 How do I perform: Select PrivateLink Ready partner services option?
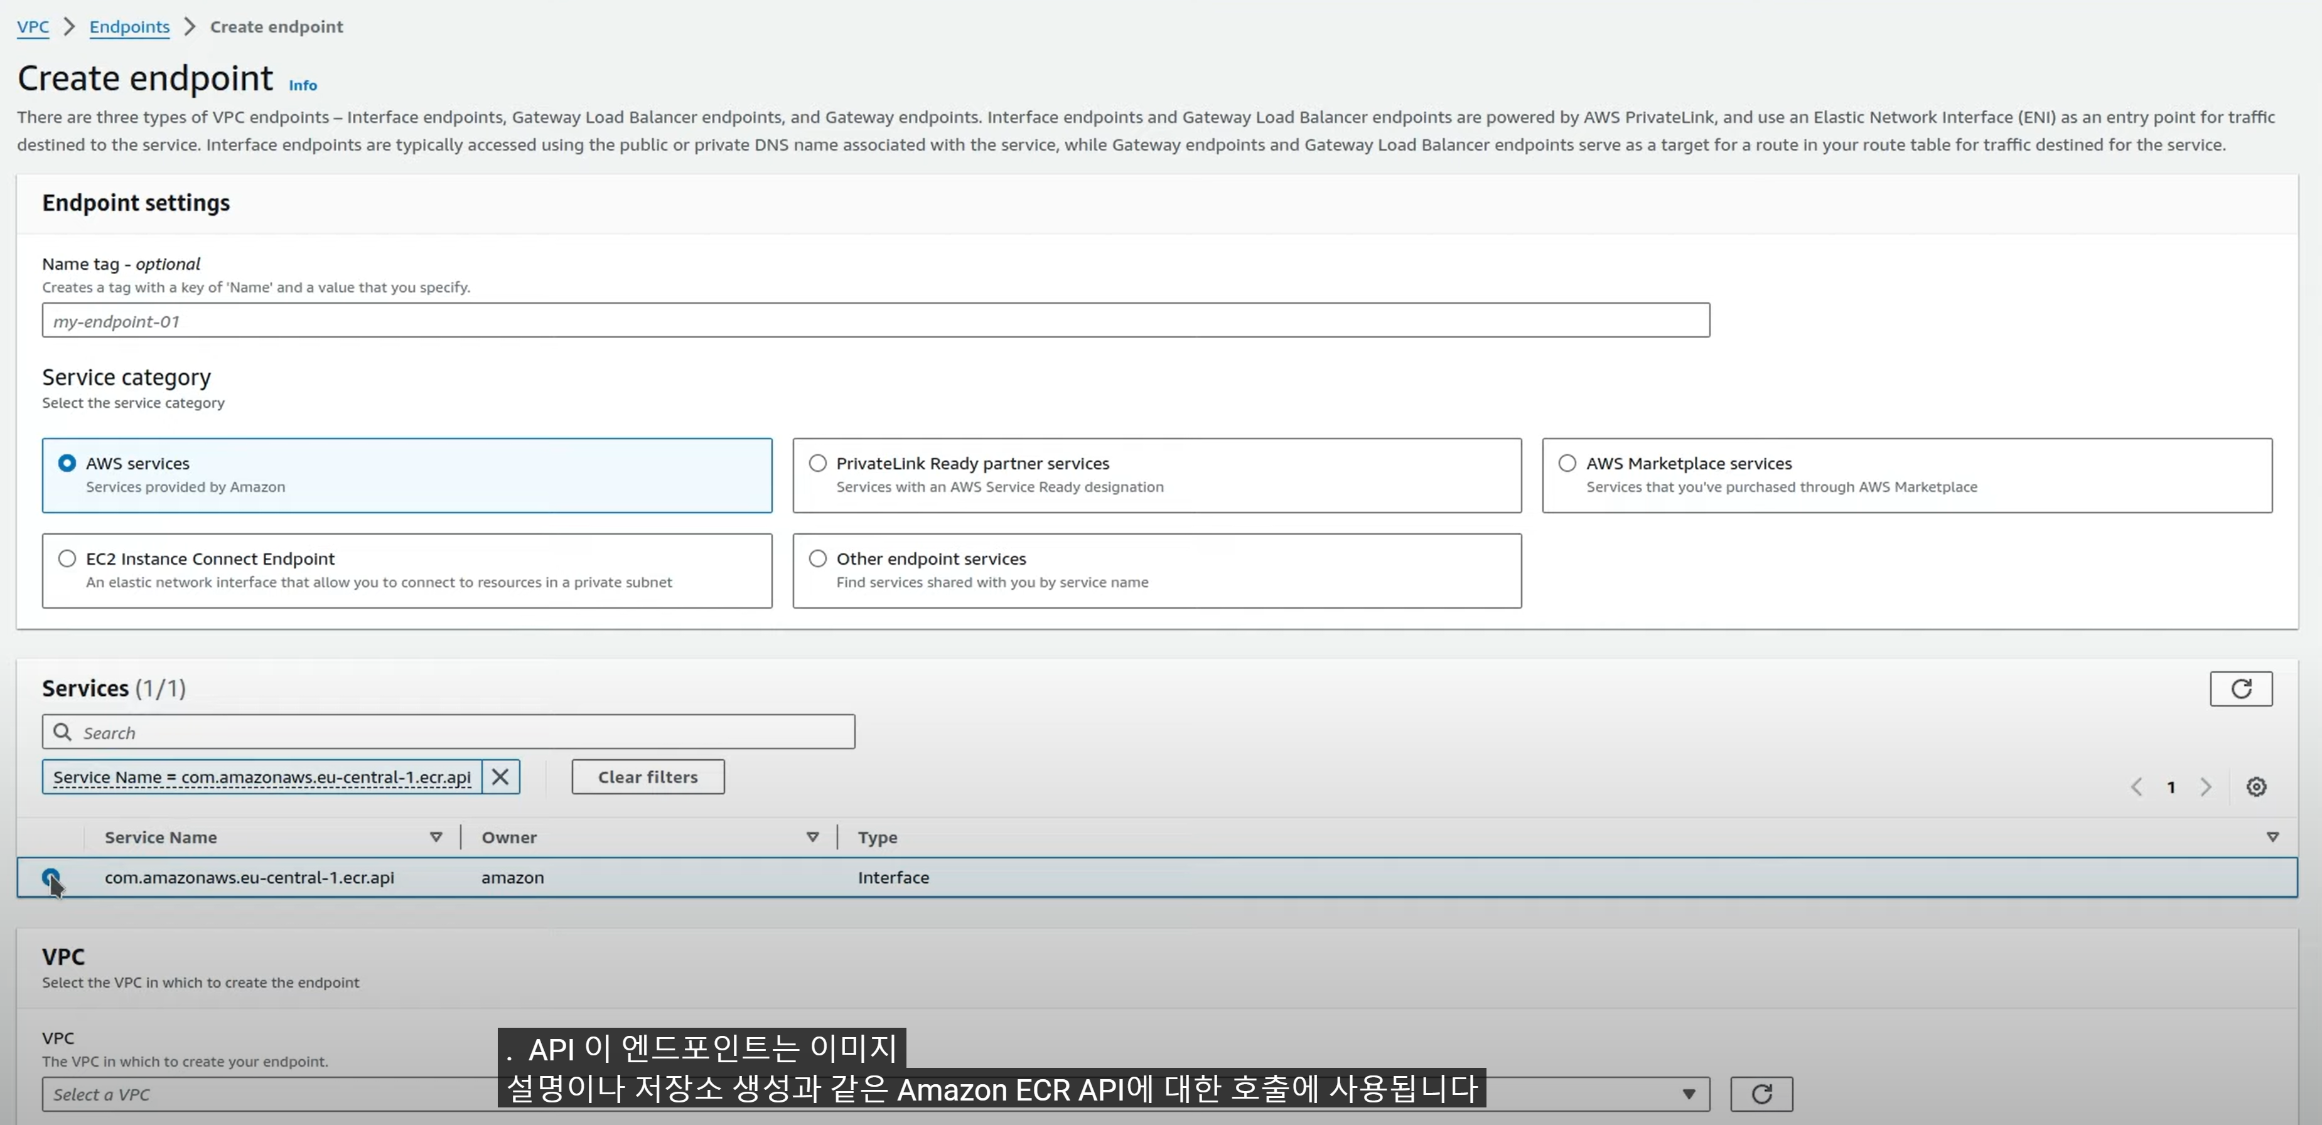point(817,463)
